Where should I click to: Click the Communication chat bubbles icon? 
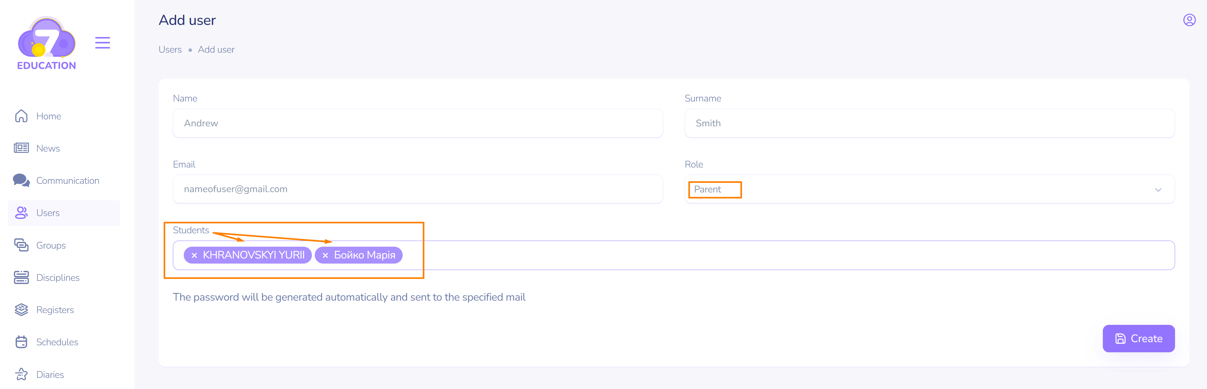tap(21, 181)
